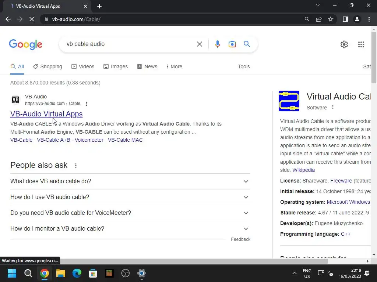Click the blue Google search magnifier

pyautogui.click(x=247, y=44)
